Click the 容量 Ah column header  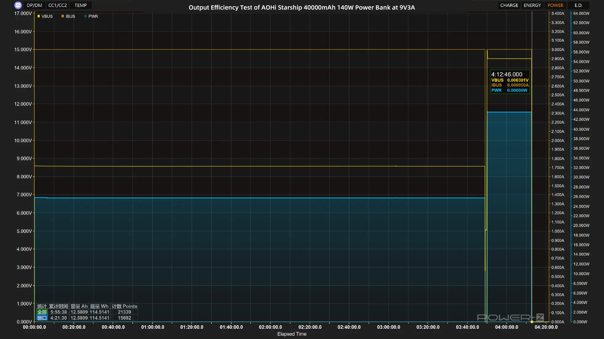coord(79,306)
